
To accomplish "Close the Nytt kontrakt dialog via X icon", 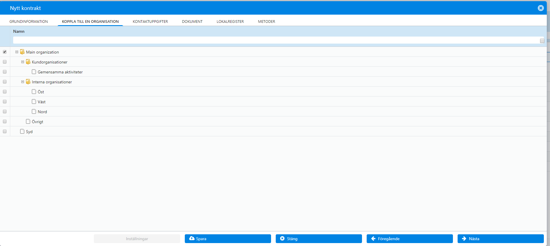I will (x=541, y=8).
